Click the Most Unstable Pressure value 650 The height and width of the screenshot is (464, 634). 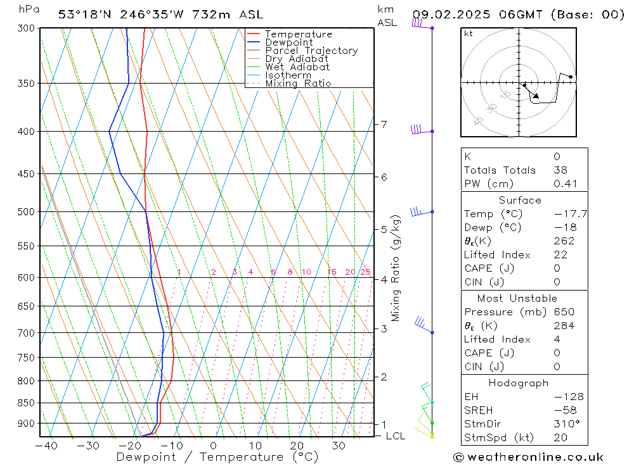564,312
